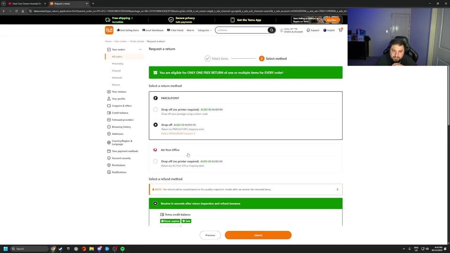Click Join Now seller banner button
This screenshot has width=450, height=253.
coord(332,20)
